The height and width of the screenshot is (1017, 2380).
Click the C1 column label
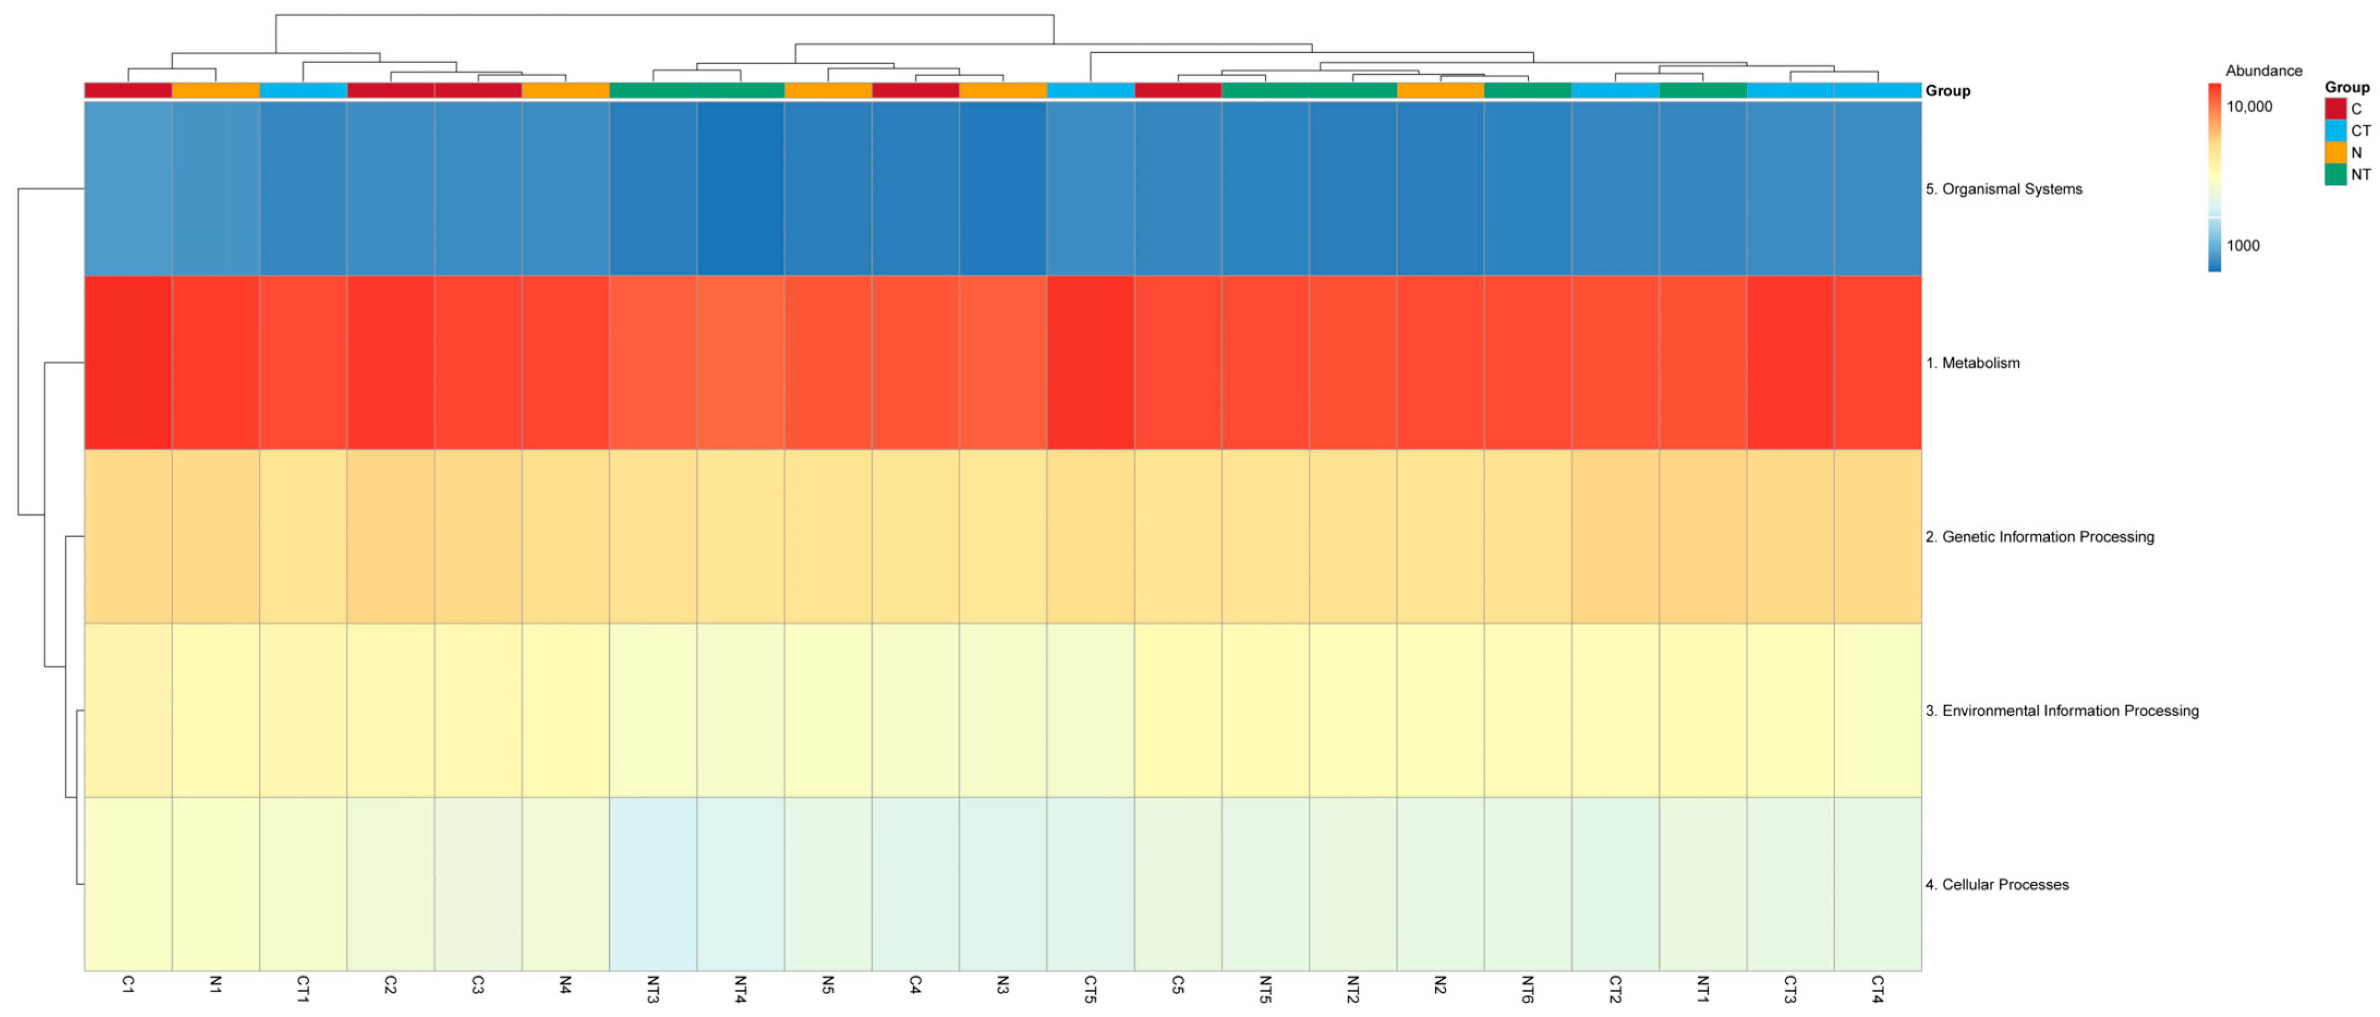coord(129,985)
